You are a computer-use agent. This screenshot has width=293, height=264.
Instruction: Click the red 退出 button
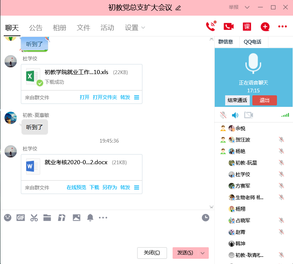click(x=264, y=100)
